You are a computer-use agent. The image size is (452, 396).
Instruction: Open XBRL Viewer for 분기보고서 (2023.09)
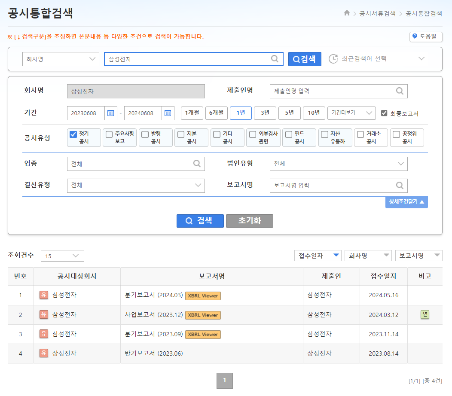pos(203,334)
